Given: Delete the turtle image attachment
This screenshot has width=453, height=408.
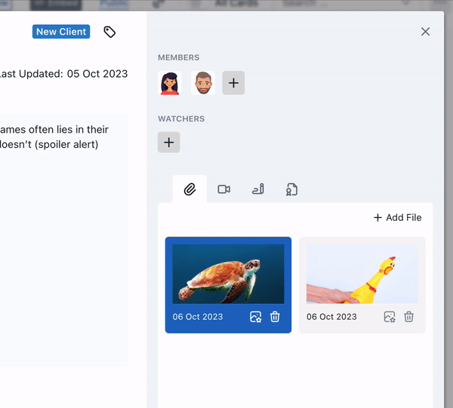Looking at the screenshot, I should [x=276, y=317].
